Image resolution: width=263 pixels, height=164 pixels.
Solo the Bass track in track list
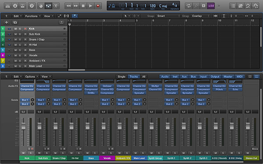(20, 50)
